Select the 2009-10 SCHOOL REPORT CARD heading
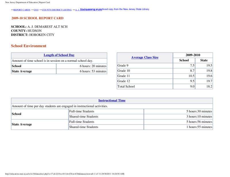230x177 pixels. coord(37,18)
